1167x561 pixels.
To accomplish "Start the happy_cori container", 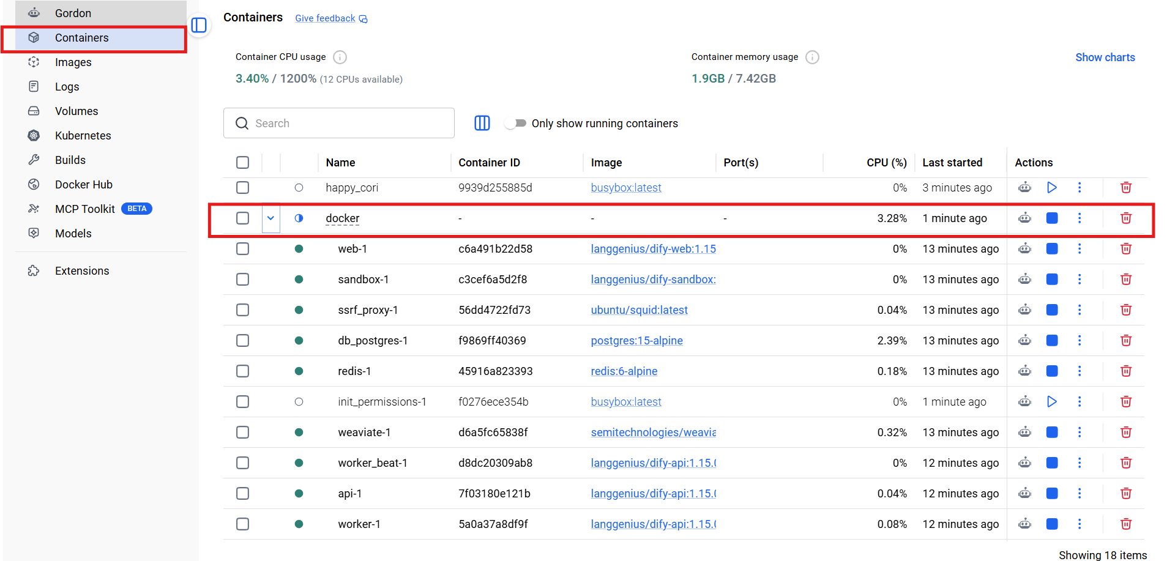I will (1052, 187).
